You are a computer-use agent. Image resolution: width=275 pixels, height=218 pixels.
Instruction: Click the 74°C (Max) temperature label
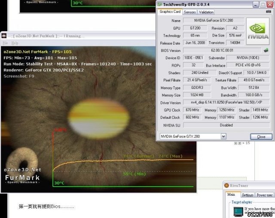pyautogui.click(x=170, y=156)
